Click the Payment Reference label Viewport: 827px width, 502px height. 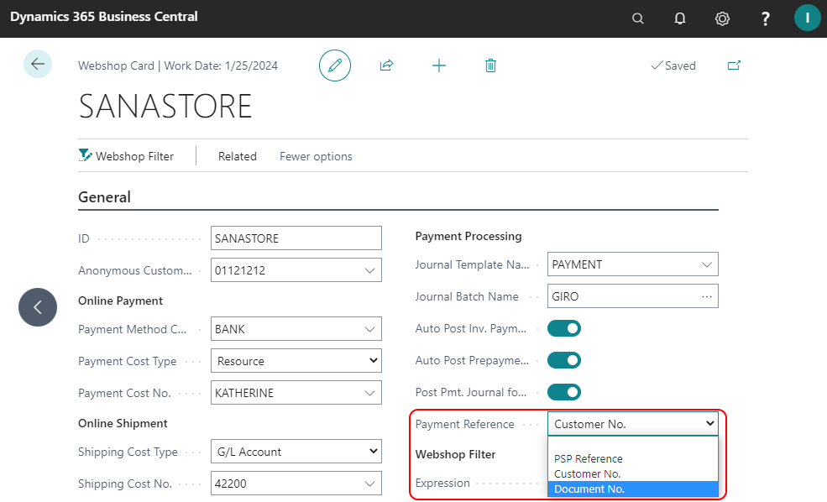pos(464,424)
